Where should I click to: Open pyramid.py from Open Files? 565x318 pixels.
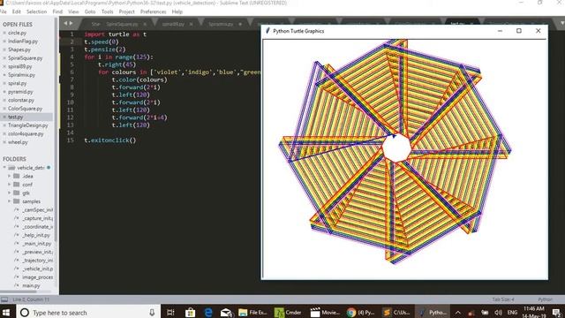click(20, 92)
